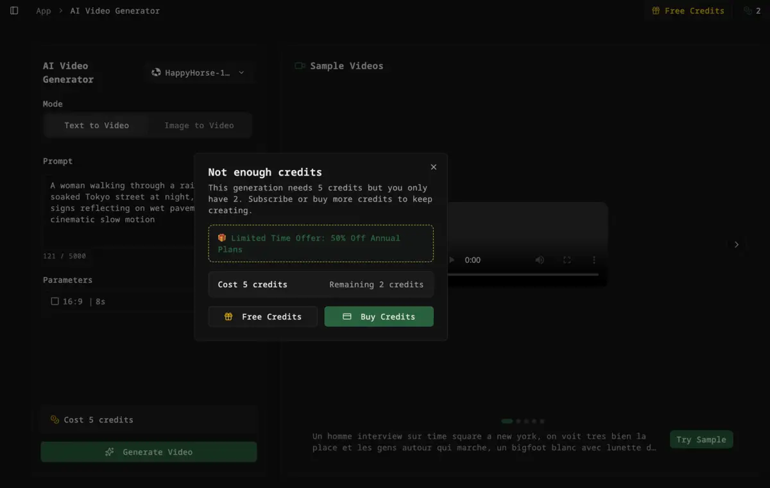Toggle the 16:9 aspect ratio checkbox
This screenshot has height=488, width=770.
point(55,301)
